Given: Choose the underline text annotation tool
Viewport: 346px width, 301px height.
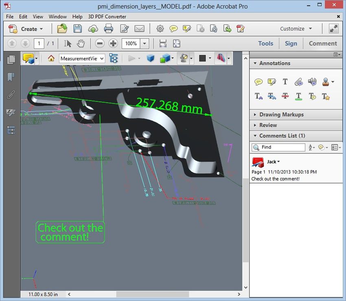Looking at the screenshot, I should tap(298, 96).
